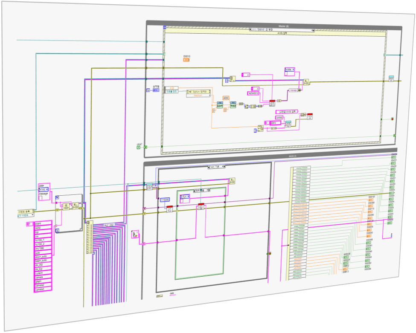Select the click? boolean terminal
The width and height of the screenshot is (416, 333).
(139, 147)
